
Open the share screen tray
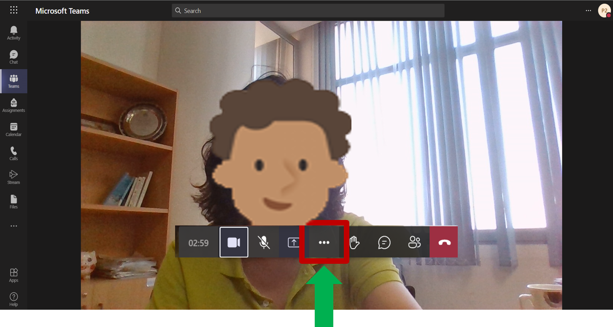tap(293, 242)
